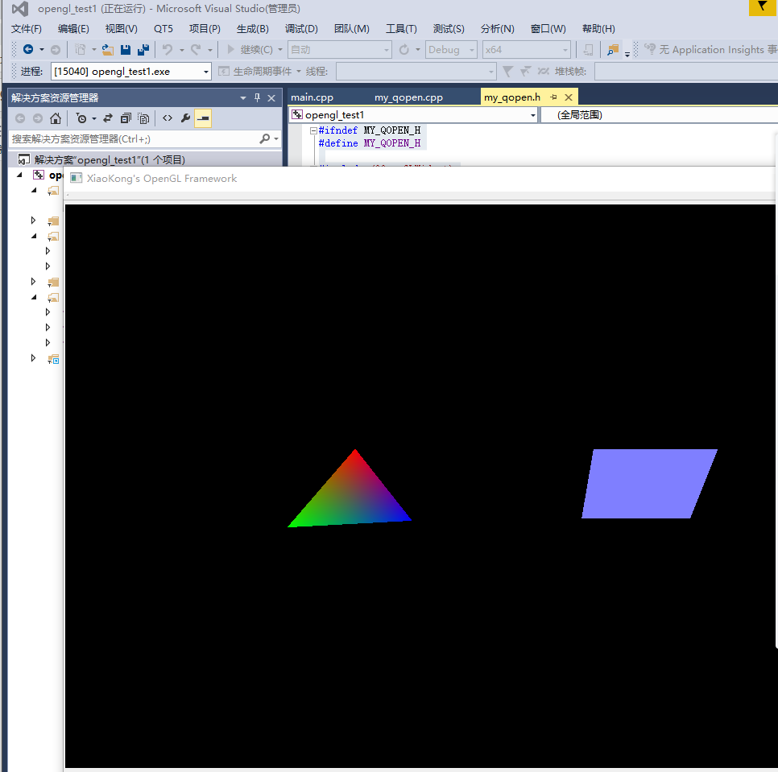778x772 pixels.
Task: Click Solution Explorer's back arrow icon
Action: [20, 118]
